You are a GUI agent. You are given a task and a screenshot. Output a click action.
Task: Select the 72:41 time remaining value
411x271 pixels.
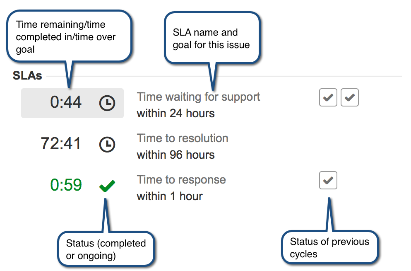click(x=61, y=143)
